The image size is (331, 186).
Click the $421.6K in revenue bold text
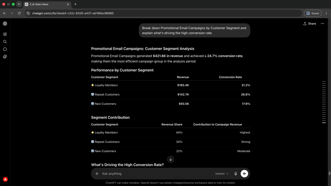(168, 56)
